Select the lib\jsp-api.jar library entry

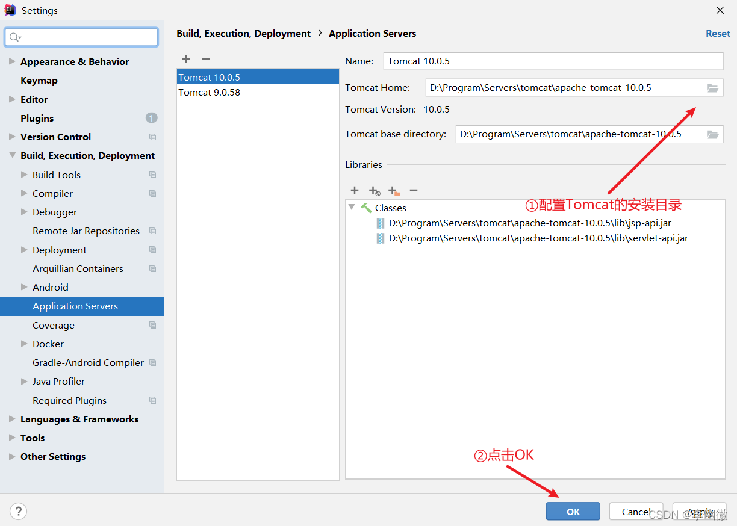tap(530, 223)
